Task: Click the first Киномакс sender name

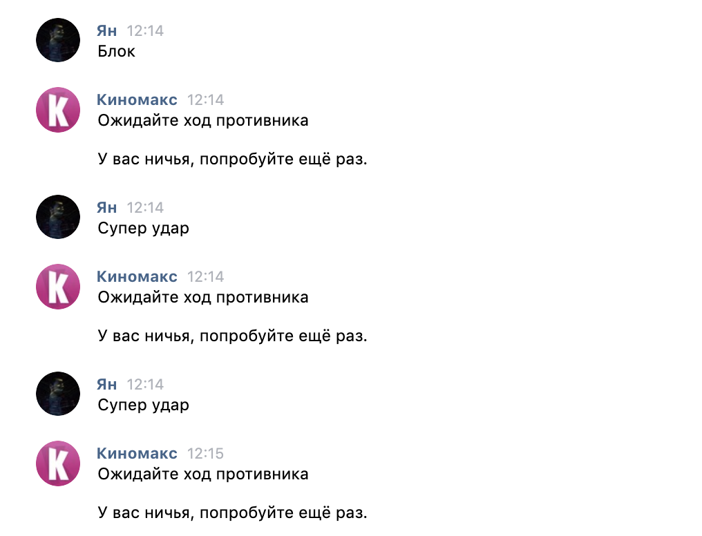Action: 137,100
